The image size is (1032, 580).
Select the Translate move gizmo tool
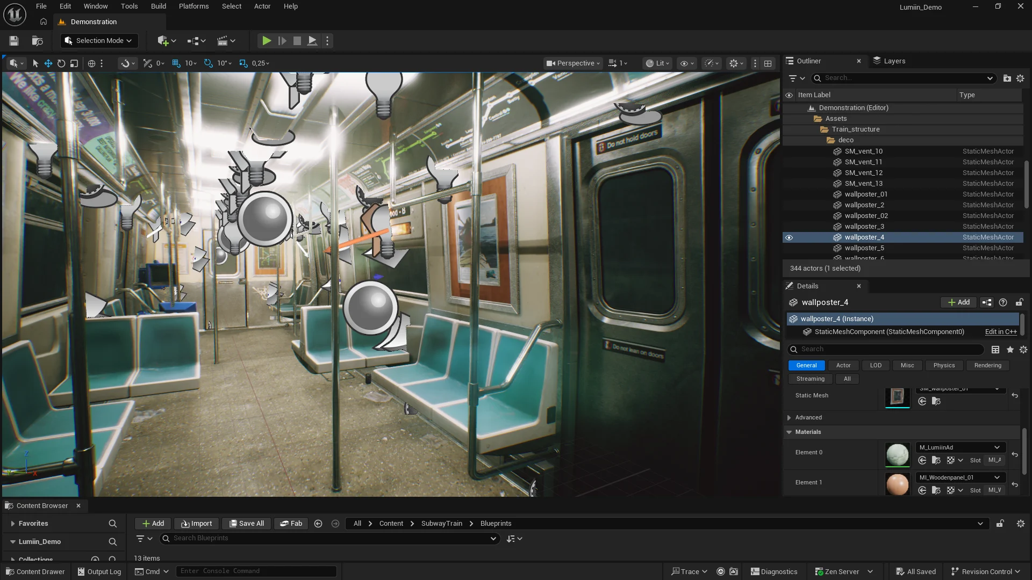point(48,63)
